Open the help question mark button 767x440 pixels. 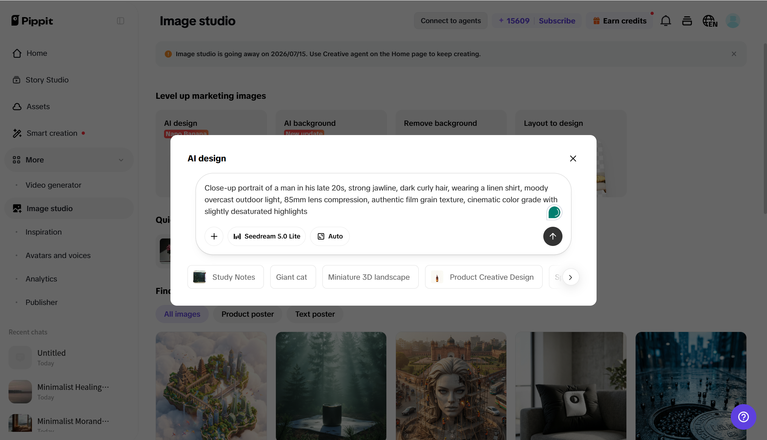pyautogui.click(x=743, y=417)
